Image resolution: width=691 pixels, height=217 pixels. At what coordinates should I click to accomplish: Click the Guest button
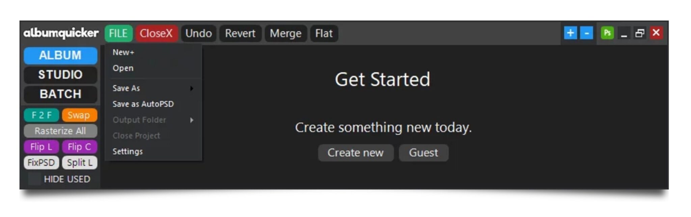tap(423, 153)
